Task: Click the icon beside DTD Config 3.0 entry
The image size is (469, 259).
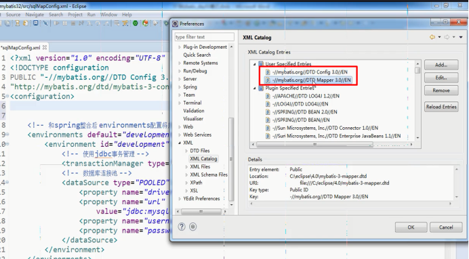Action: [268, 72]
